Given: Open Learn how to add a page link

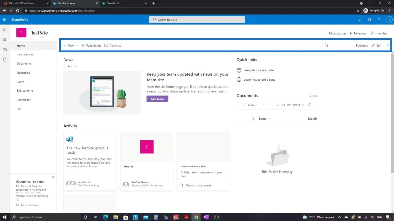Looking at the screenshot, I should (x=260, y=80).
